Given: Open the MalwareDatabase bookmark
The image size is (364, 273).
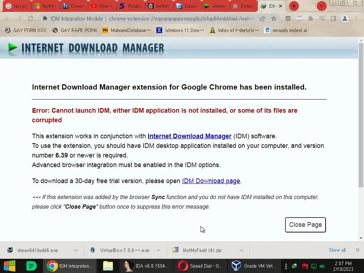Looking at the screenshot, I should pyautogui.click(x=126, y=30).
